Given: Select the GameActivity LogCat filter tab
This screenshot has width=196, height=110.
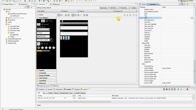Looking at the screenshot, I should pos(64,93).
